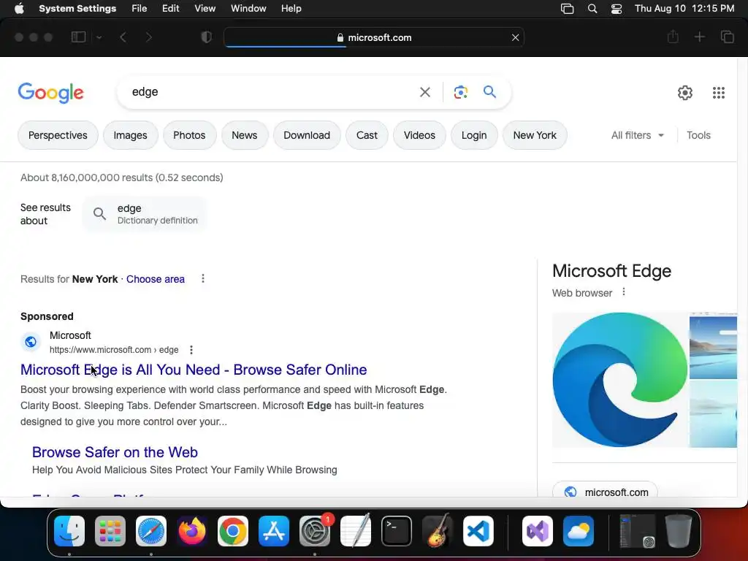Open Spotlight search in the menu bar
The height and width of the screenshot is (561, 748).
tap(592, 9)
